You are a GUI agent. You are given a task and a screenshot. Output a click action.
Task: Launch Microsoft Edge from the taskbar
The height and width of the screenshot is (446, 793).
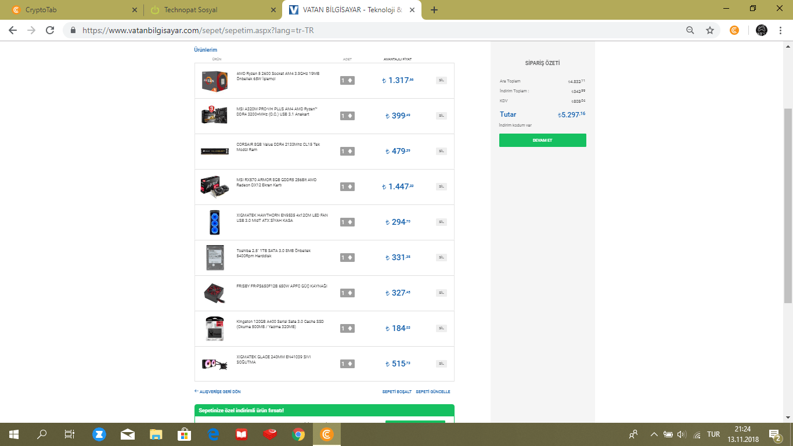213,434
